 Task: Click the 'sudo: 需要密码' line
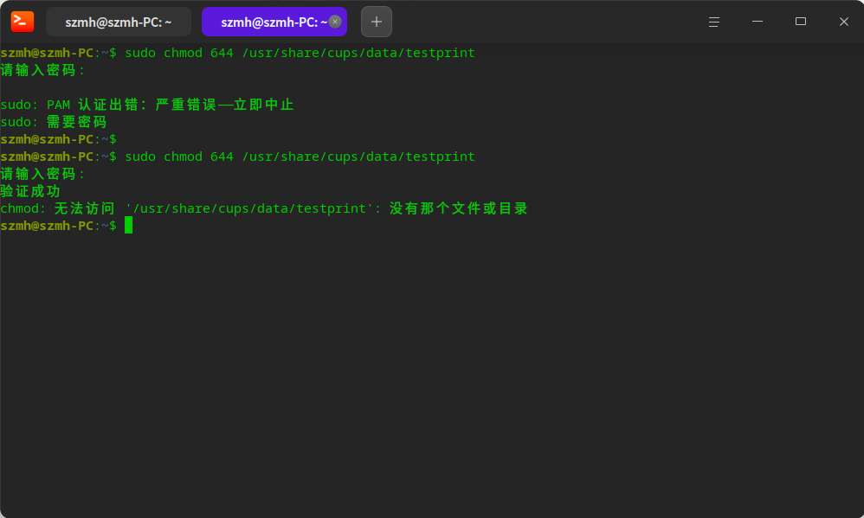(x=54, y=122)
